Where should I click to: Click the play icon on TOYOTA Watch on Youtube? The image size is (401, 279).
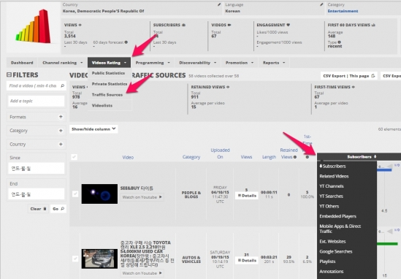[x=161, y=273]
